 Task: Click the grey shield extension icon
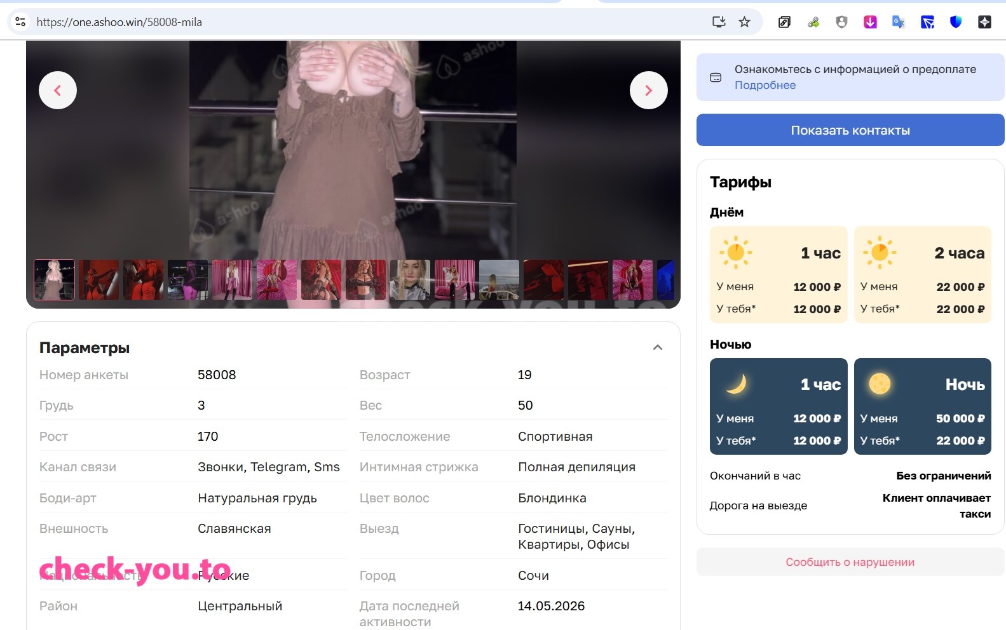[841, 22]
